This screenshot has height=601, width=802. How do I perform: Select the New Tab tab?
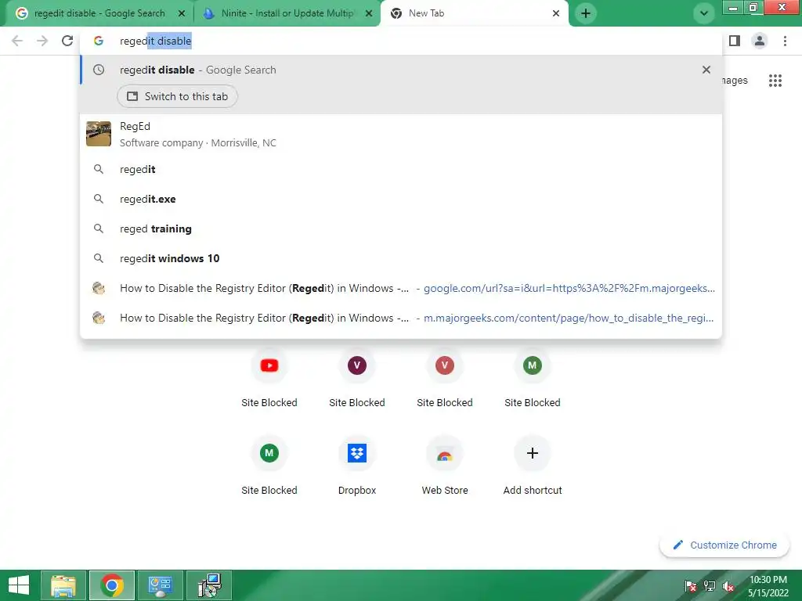click(474, 13)
